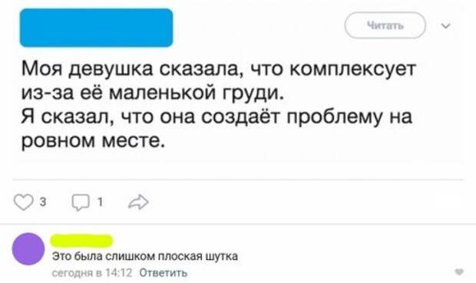The width and height of the screenshot is (476, 283).
Task: Open comments via the speech bubble icon
Action: pos(81,202)
